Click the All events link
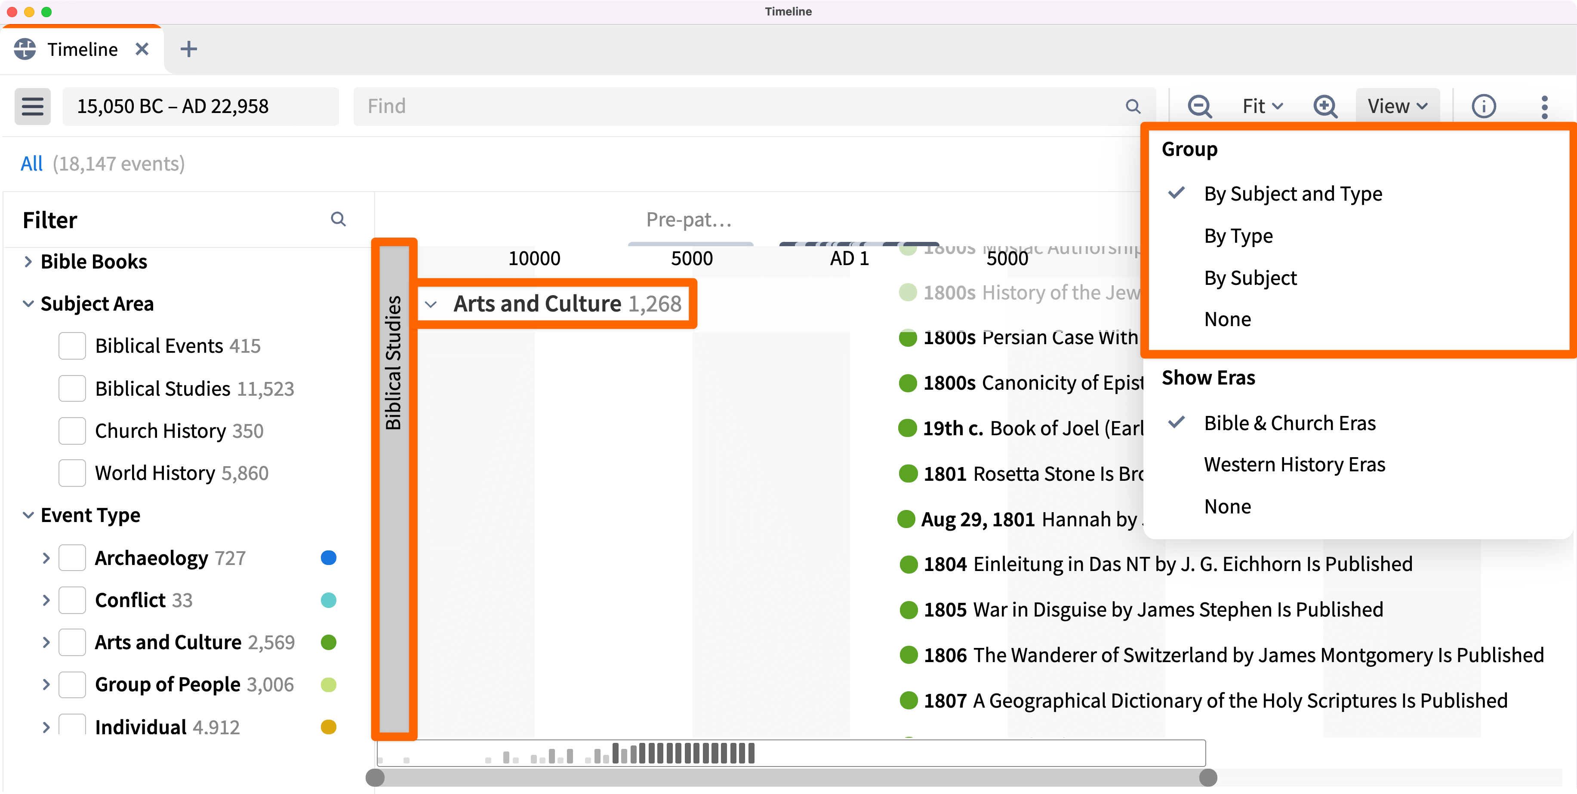Screen dimensions: 1577x794 pyautogui.click(x=31, y=164)
